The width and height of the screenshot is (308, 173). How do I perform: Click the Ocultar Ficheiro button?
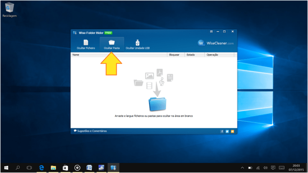[85, 45]
